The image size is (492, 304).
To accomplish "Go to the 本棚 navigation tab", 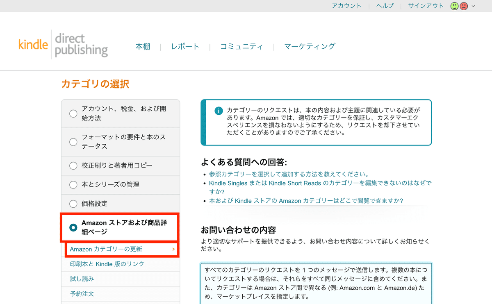I will (x=143, y=47).
